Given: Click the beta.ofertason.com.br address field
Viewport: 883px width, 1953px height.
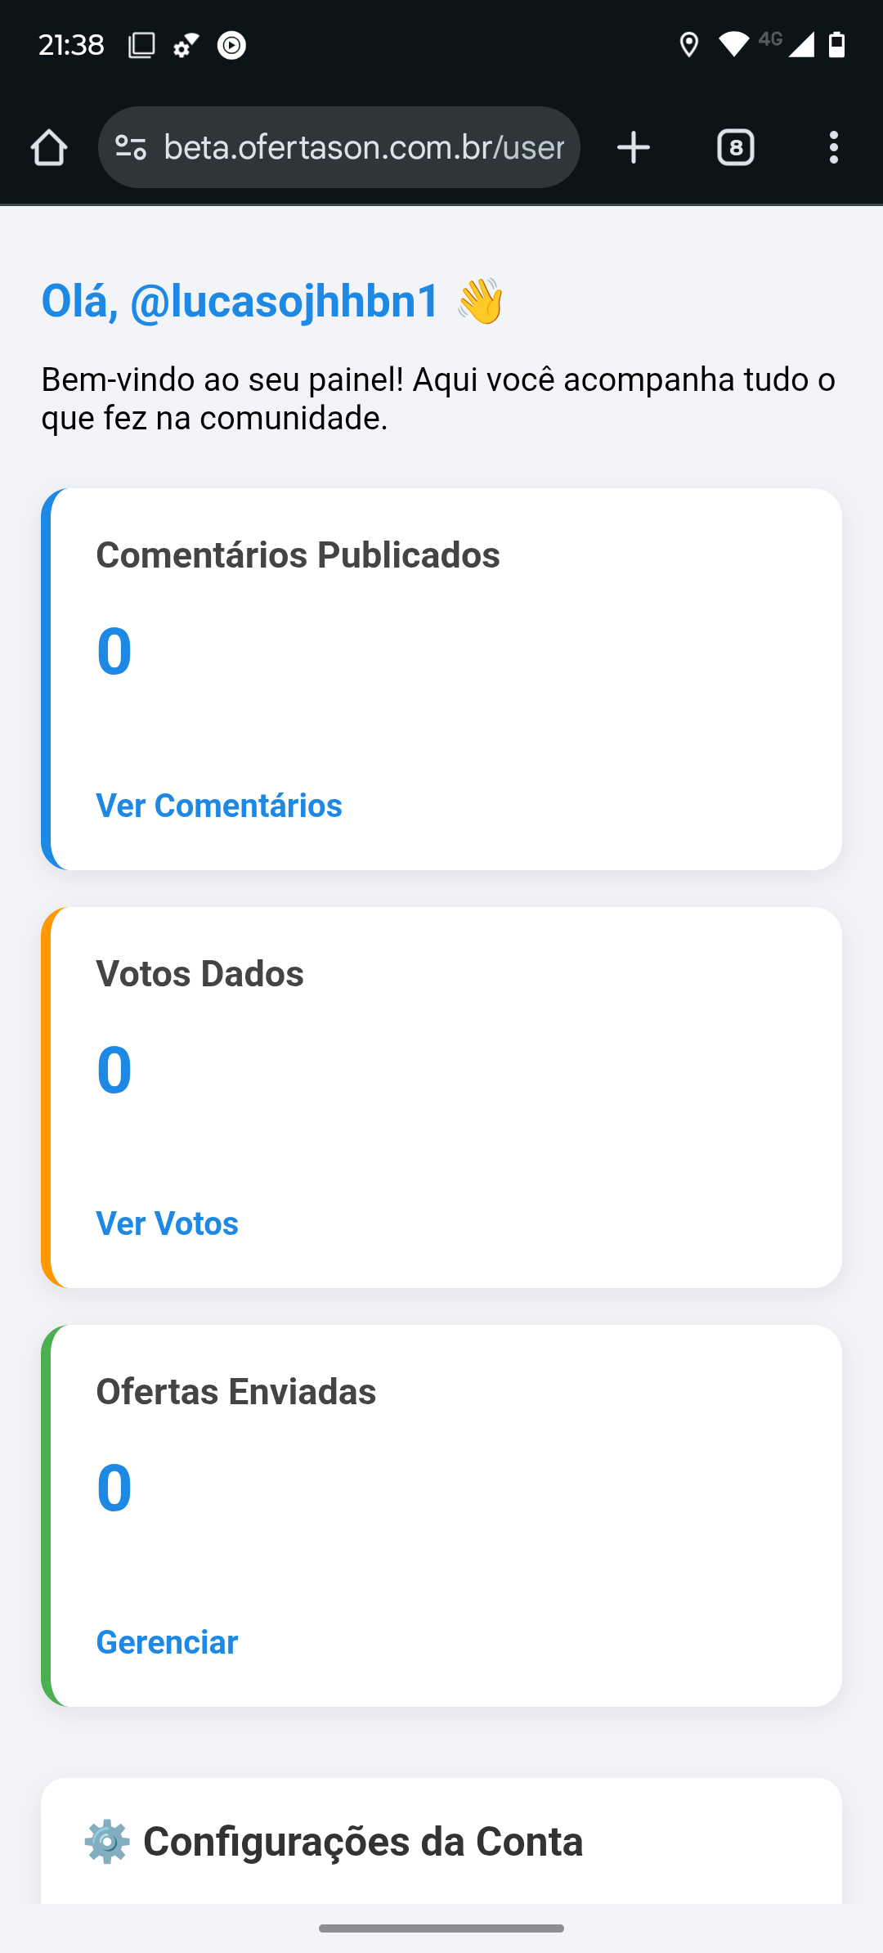Looking at the screenshot, I should (x=339, y=148).
